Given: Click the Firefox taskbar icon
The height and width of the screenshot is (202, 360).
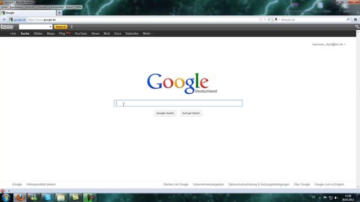Looking at the screenshot, I should tap(20, 198).
